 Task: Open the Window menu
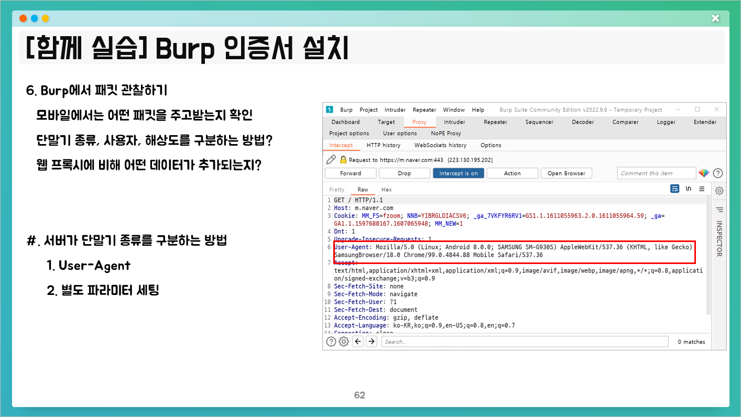tap(454, 110)
